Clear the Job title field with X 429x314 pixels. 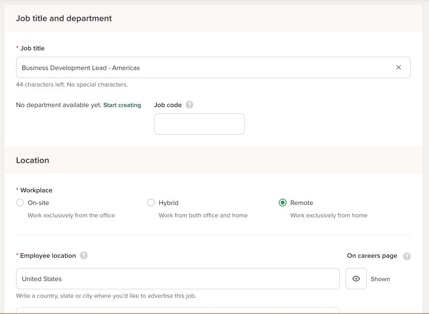pos(398,67)
